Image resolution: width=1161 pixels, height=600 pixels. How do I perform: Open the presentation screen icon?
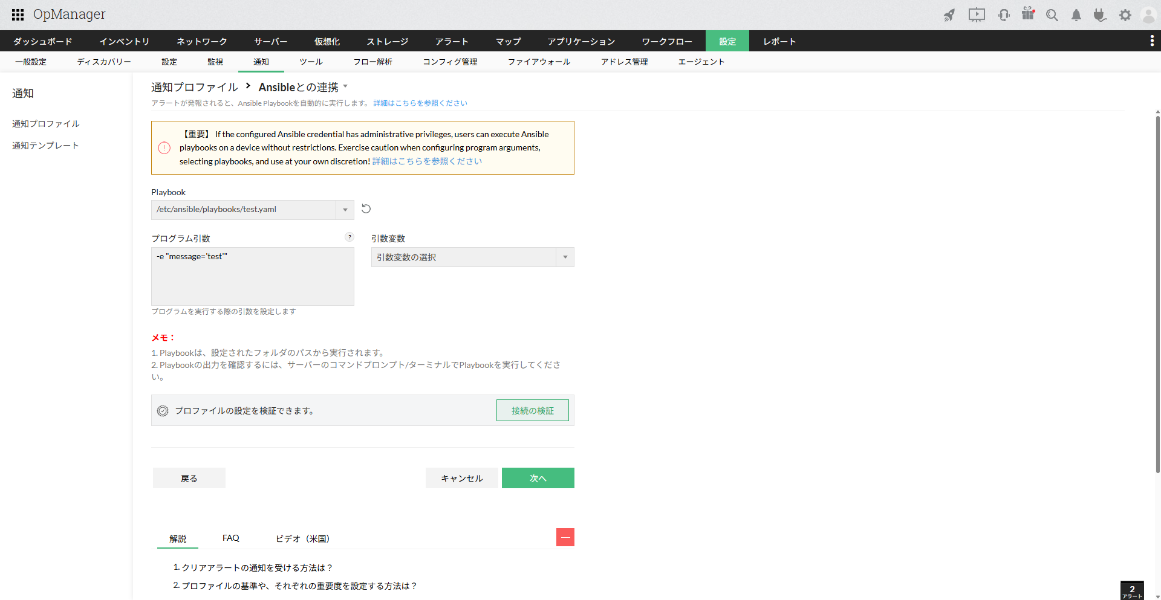coord(977,15)
